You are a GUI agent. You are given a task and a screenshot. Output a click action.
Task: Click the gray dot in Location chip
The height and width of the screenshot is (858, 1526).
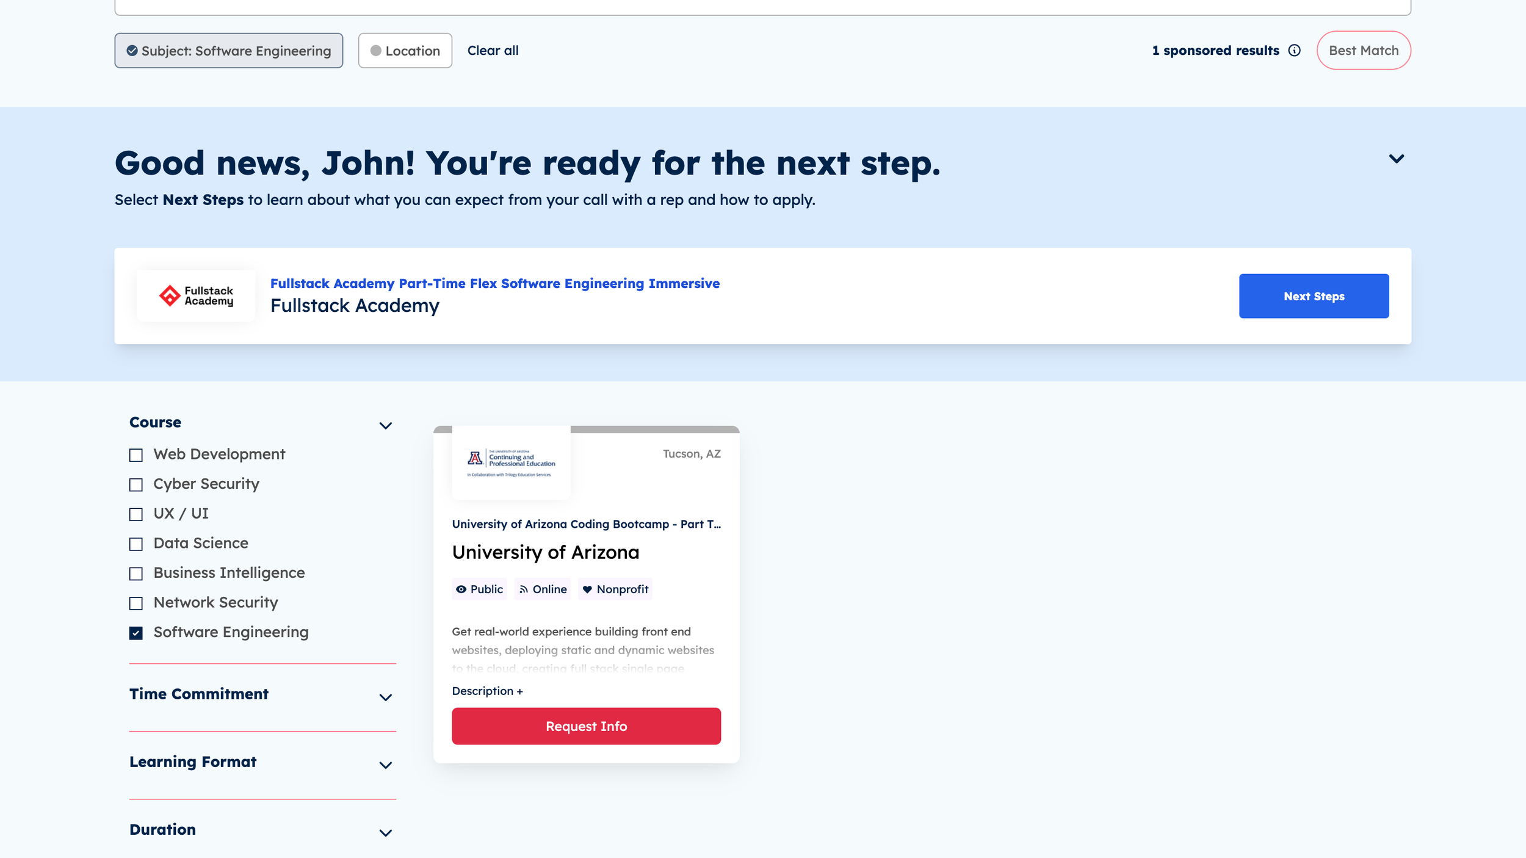(376, 51)
